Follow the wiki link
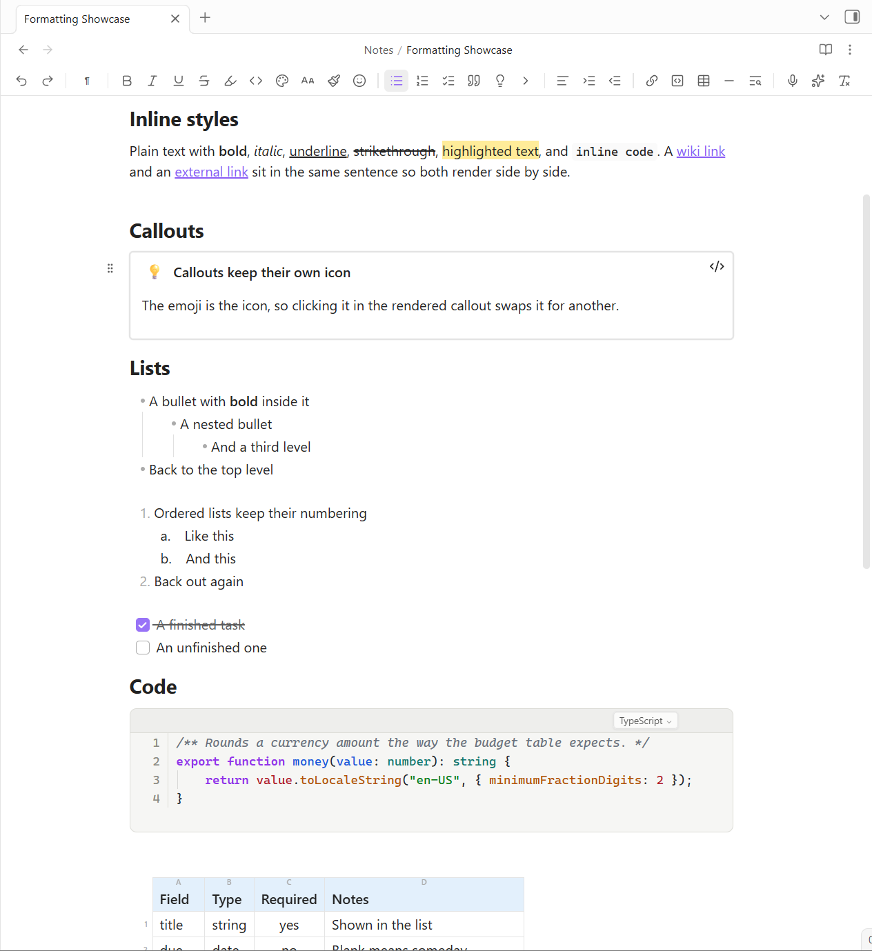 pos(701,151)
